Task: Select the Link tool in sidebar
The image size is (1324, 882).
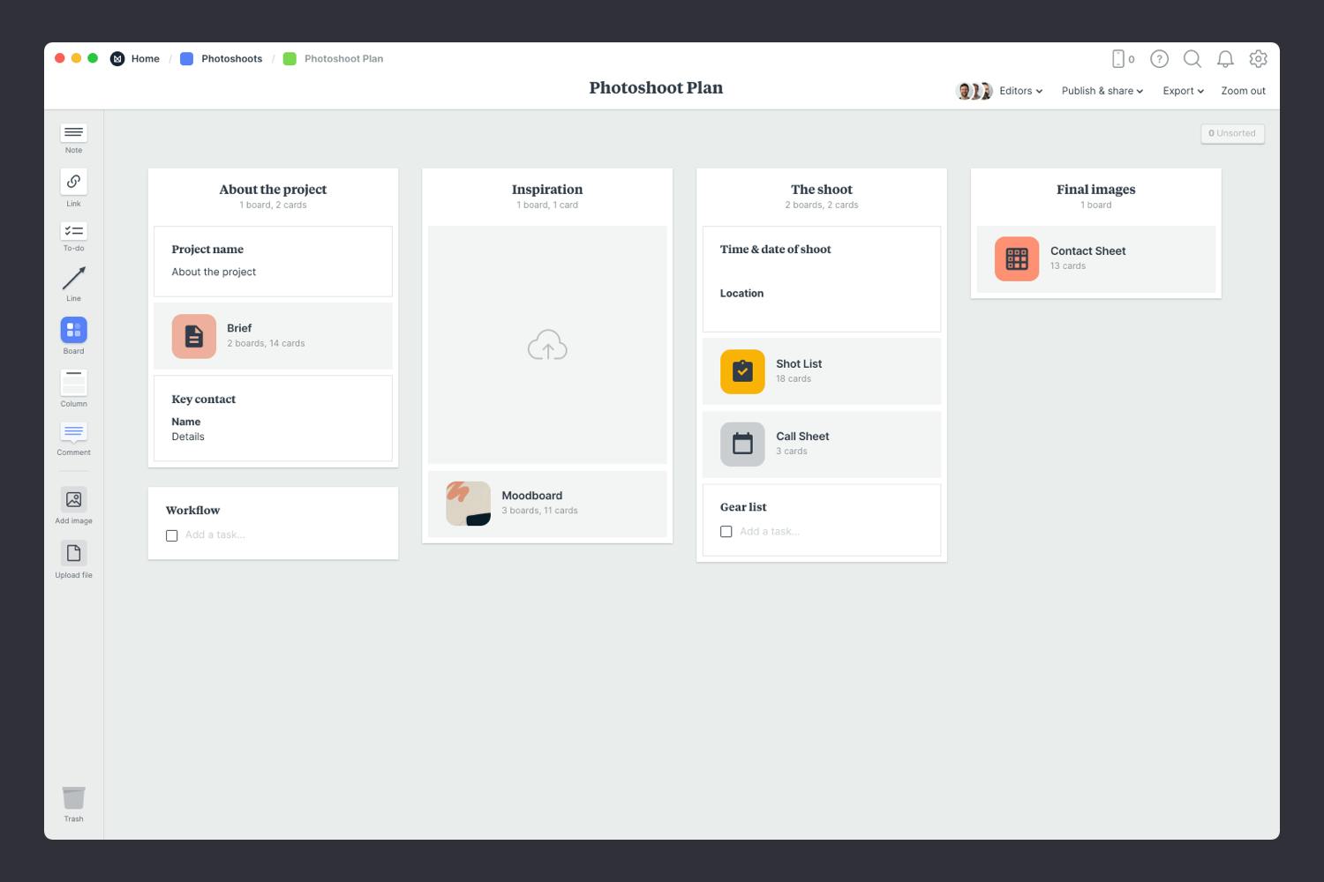Action: pyautogui.click(x=73, y=182)
